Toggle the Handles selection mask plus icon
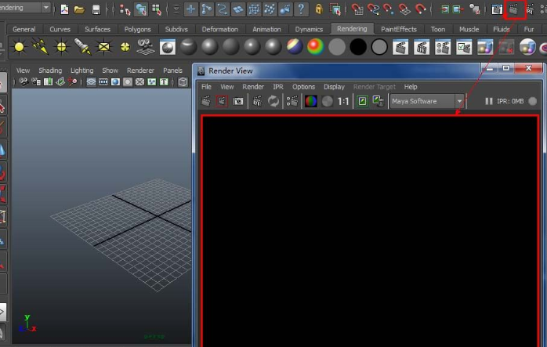547x347 pixels. 190,9
